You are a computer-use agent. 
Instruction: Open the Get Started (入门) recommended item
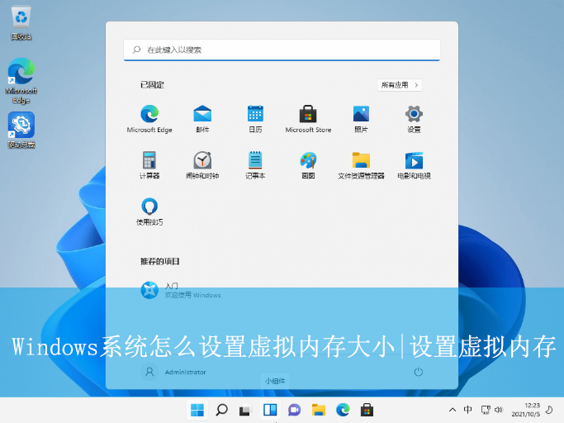click(181, 290)
